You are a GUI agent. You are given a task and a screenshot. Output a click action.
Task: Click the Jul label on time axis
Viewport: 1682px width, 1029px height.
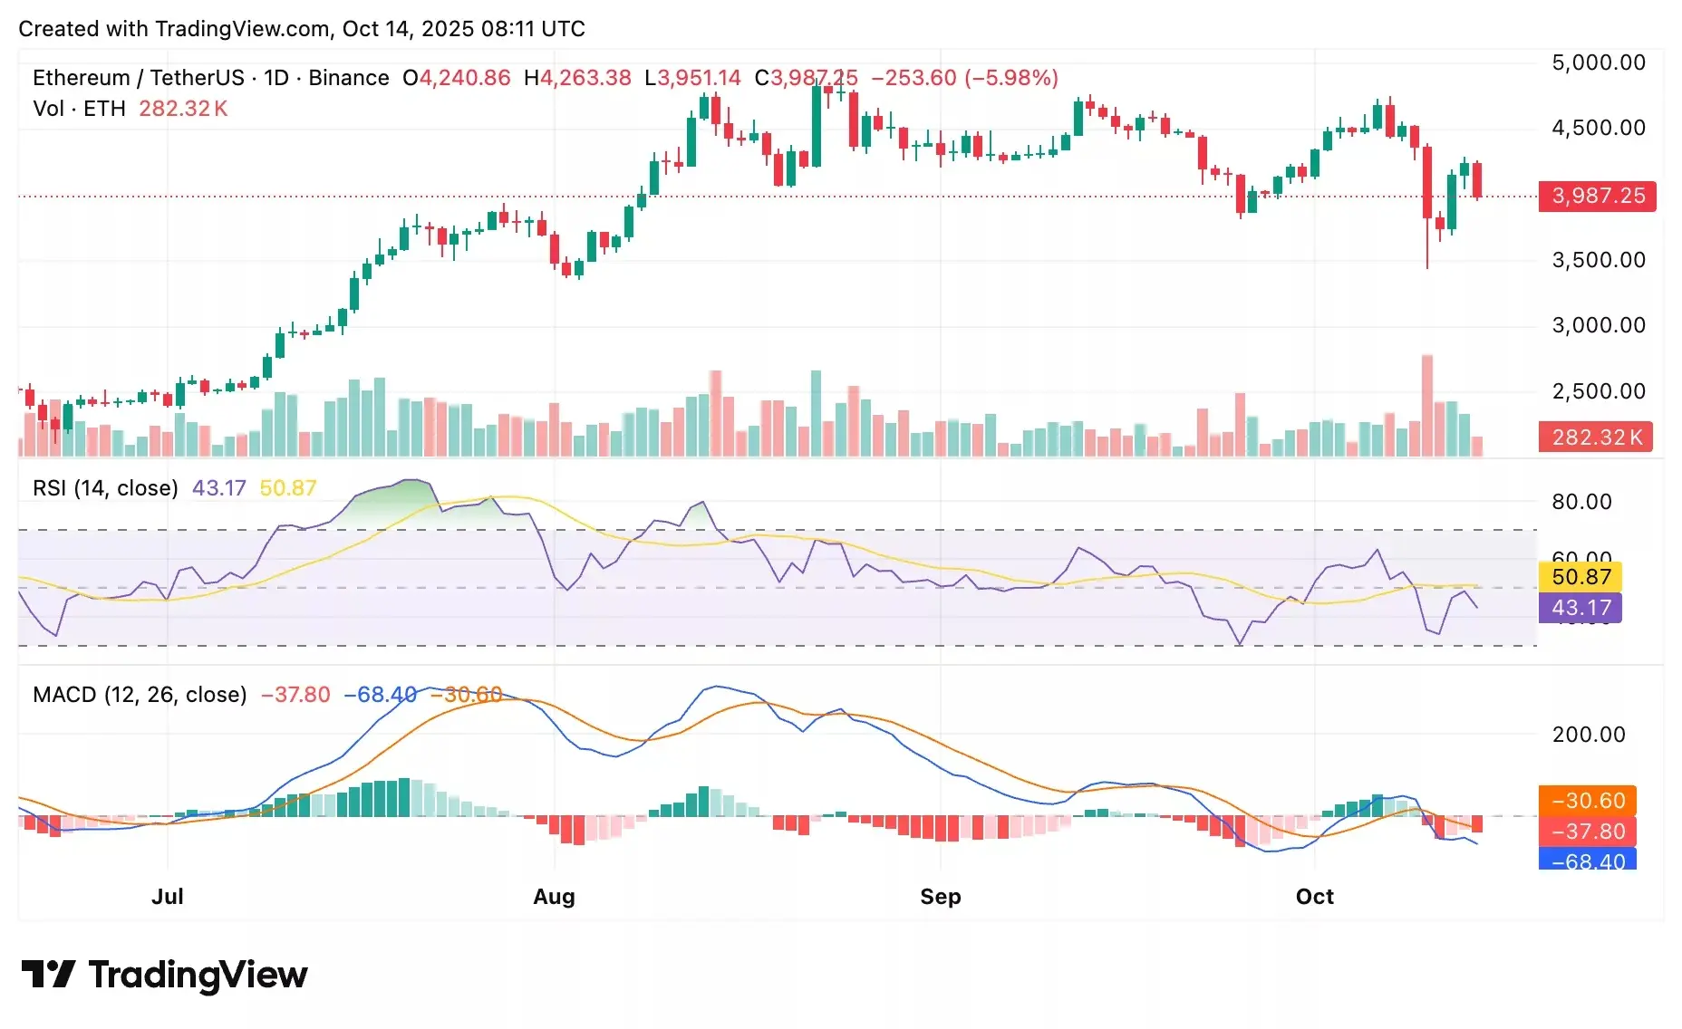pyautogui.click(x=168, y=897)
